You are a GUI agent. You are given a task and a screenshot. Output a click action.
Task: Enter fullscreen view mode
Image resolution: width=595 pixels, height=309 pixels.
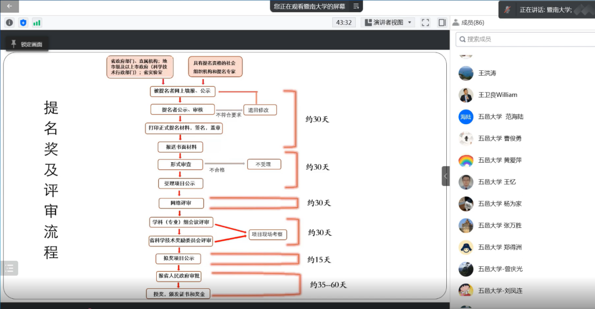point(425,22)
